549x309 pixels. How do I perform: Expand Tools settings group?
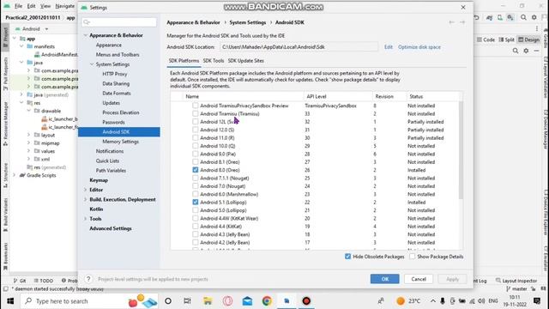click(86, 219)
